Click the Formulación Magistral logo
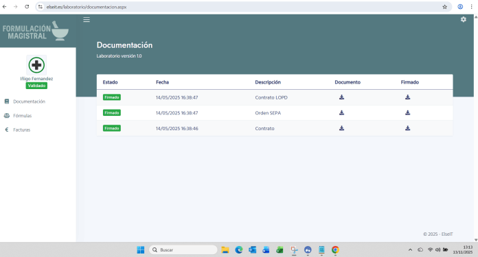478x257 pixels. click(36, 31)
